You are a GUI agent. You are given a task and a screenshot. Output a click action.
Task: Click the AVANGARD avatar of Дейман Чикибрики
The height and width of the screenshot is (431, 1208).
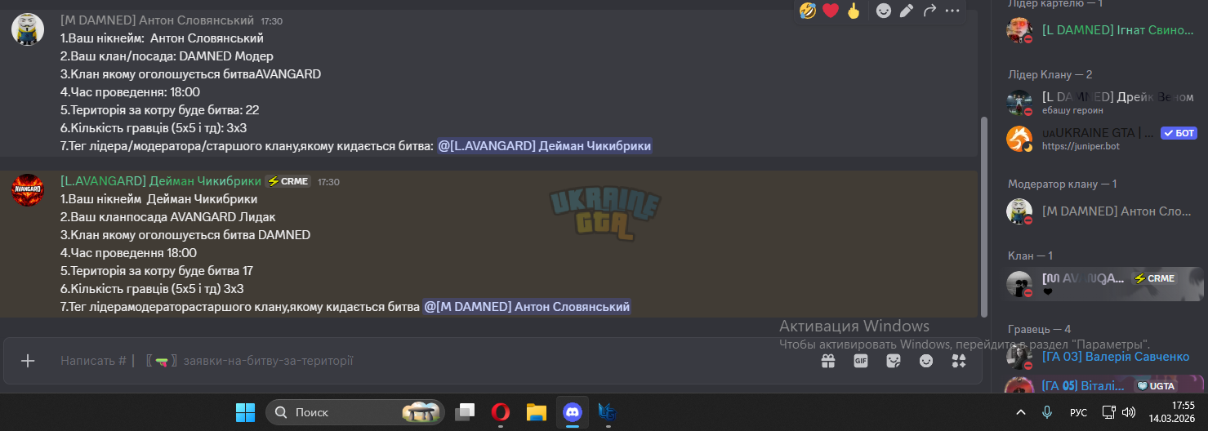pyautogui.click(x=27, y=190)
